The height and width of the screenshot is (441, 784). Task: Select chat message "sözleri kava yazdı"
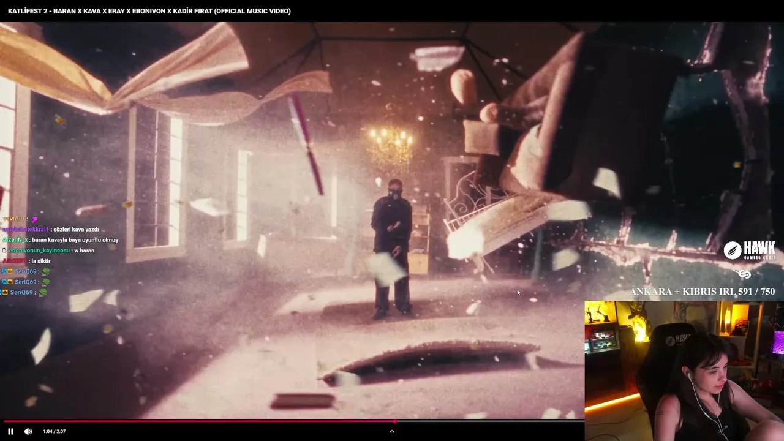[76, 230]
